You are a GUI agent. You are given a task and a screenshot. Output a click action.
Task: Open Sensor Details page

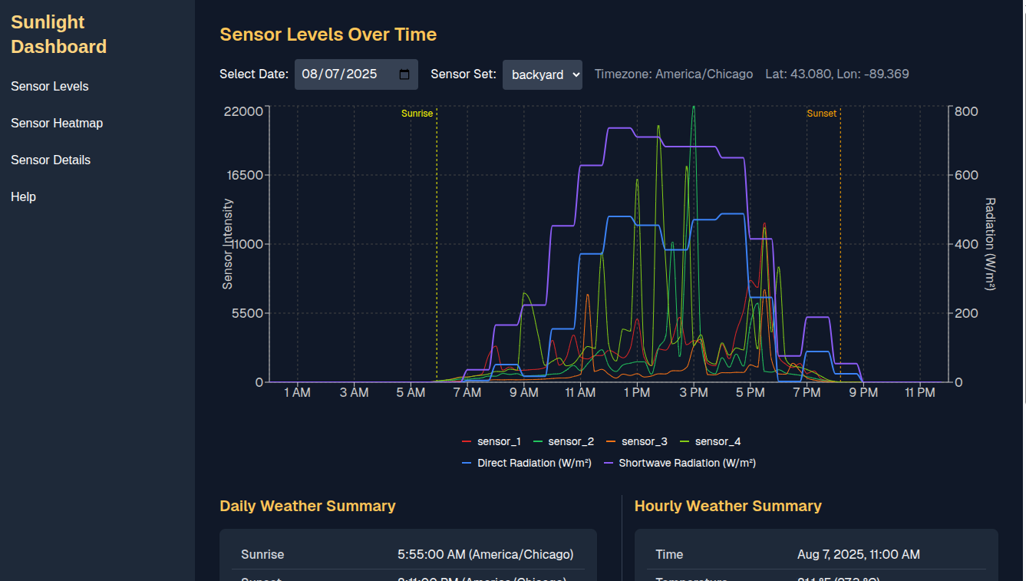coord(51,160)
